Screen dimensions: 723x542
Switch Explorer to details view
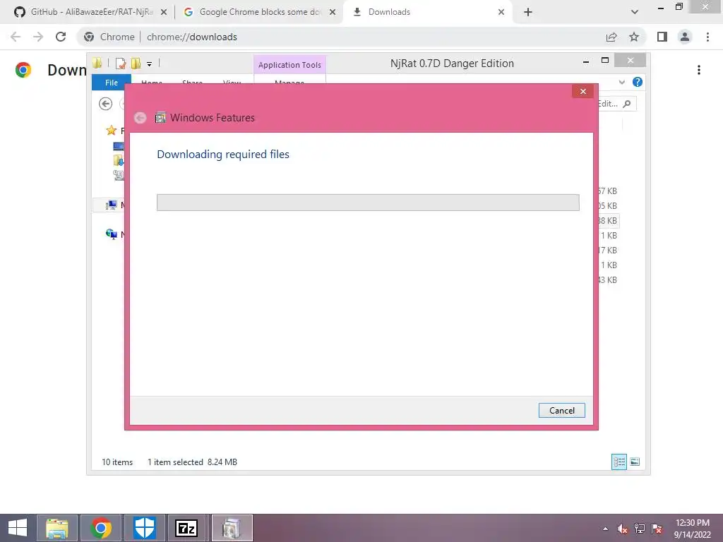pyautogui.click(x=619, y=462)
